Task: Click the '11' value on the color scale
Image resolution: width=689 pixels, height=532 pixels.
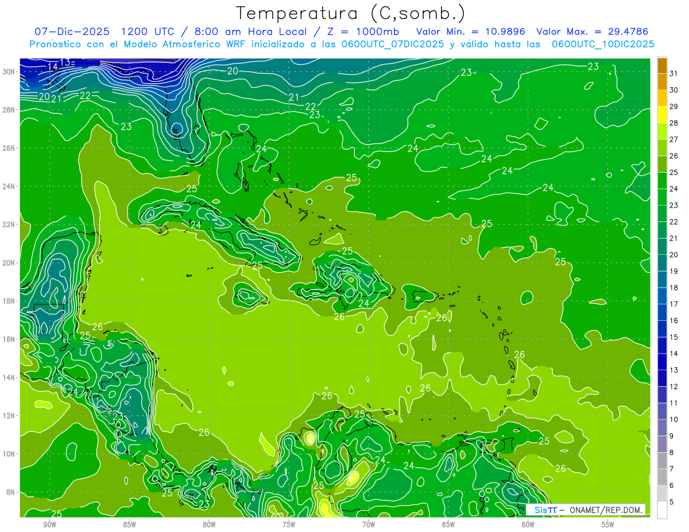Action: point(674,403)
